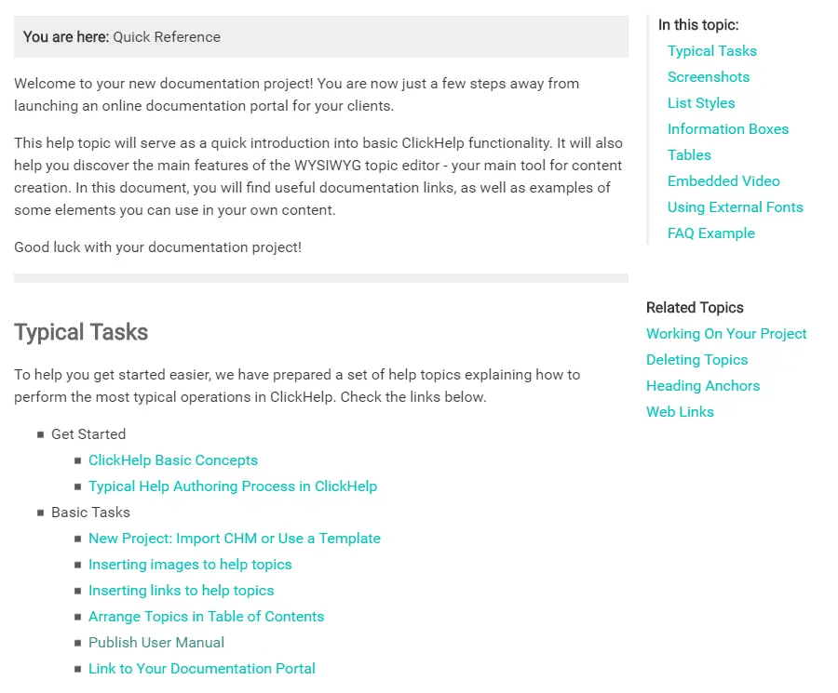Go to the FAQ Example section

[710, 233]
